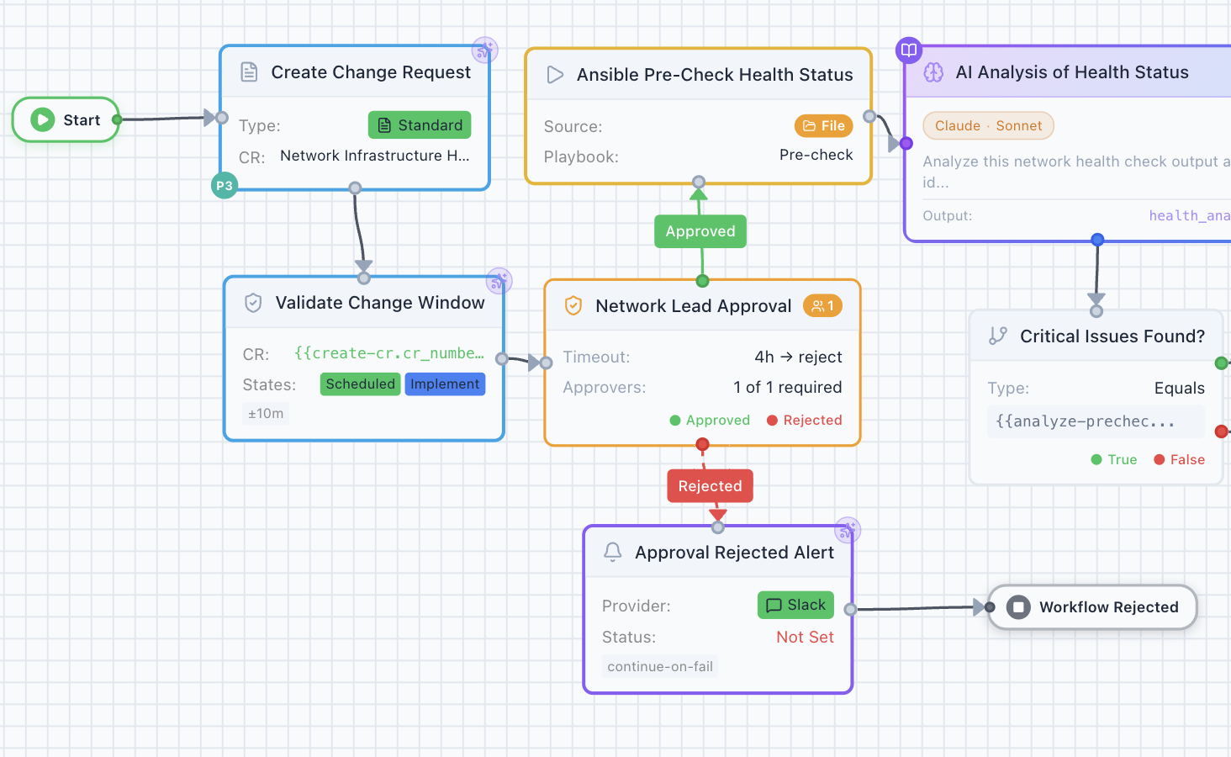Click the True legend in Critical Issues node
This screenshot has height=757, width=1231.
click(x=1113, y=459)
